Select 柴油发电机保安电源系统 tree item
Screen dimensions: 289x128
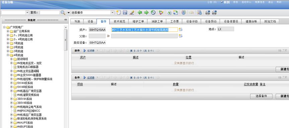point(32,119)
